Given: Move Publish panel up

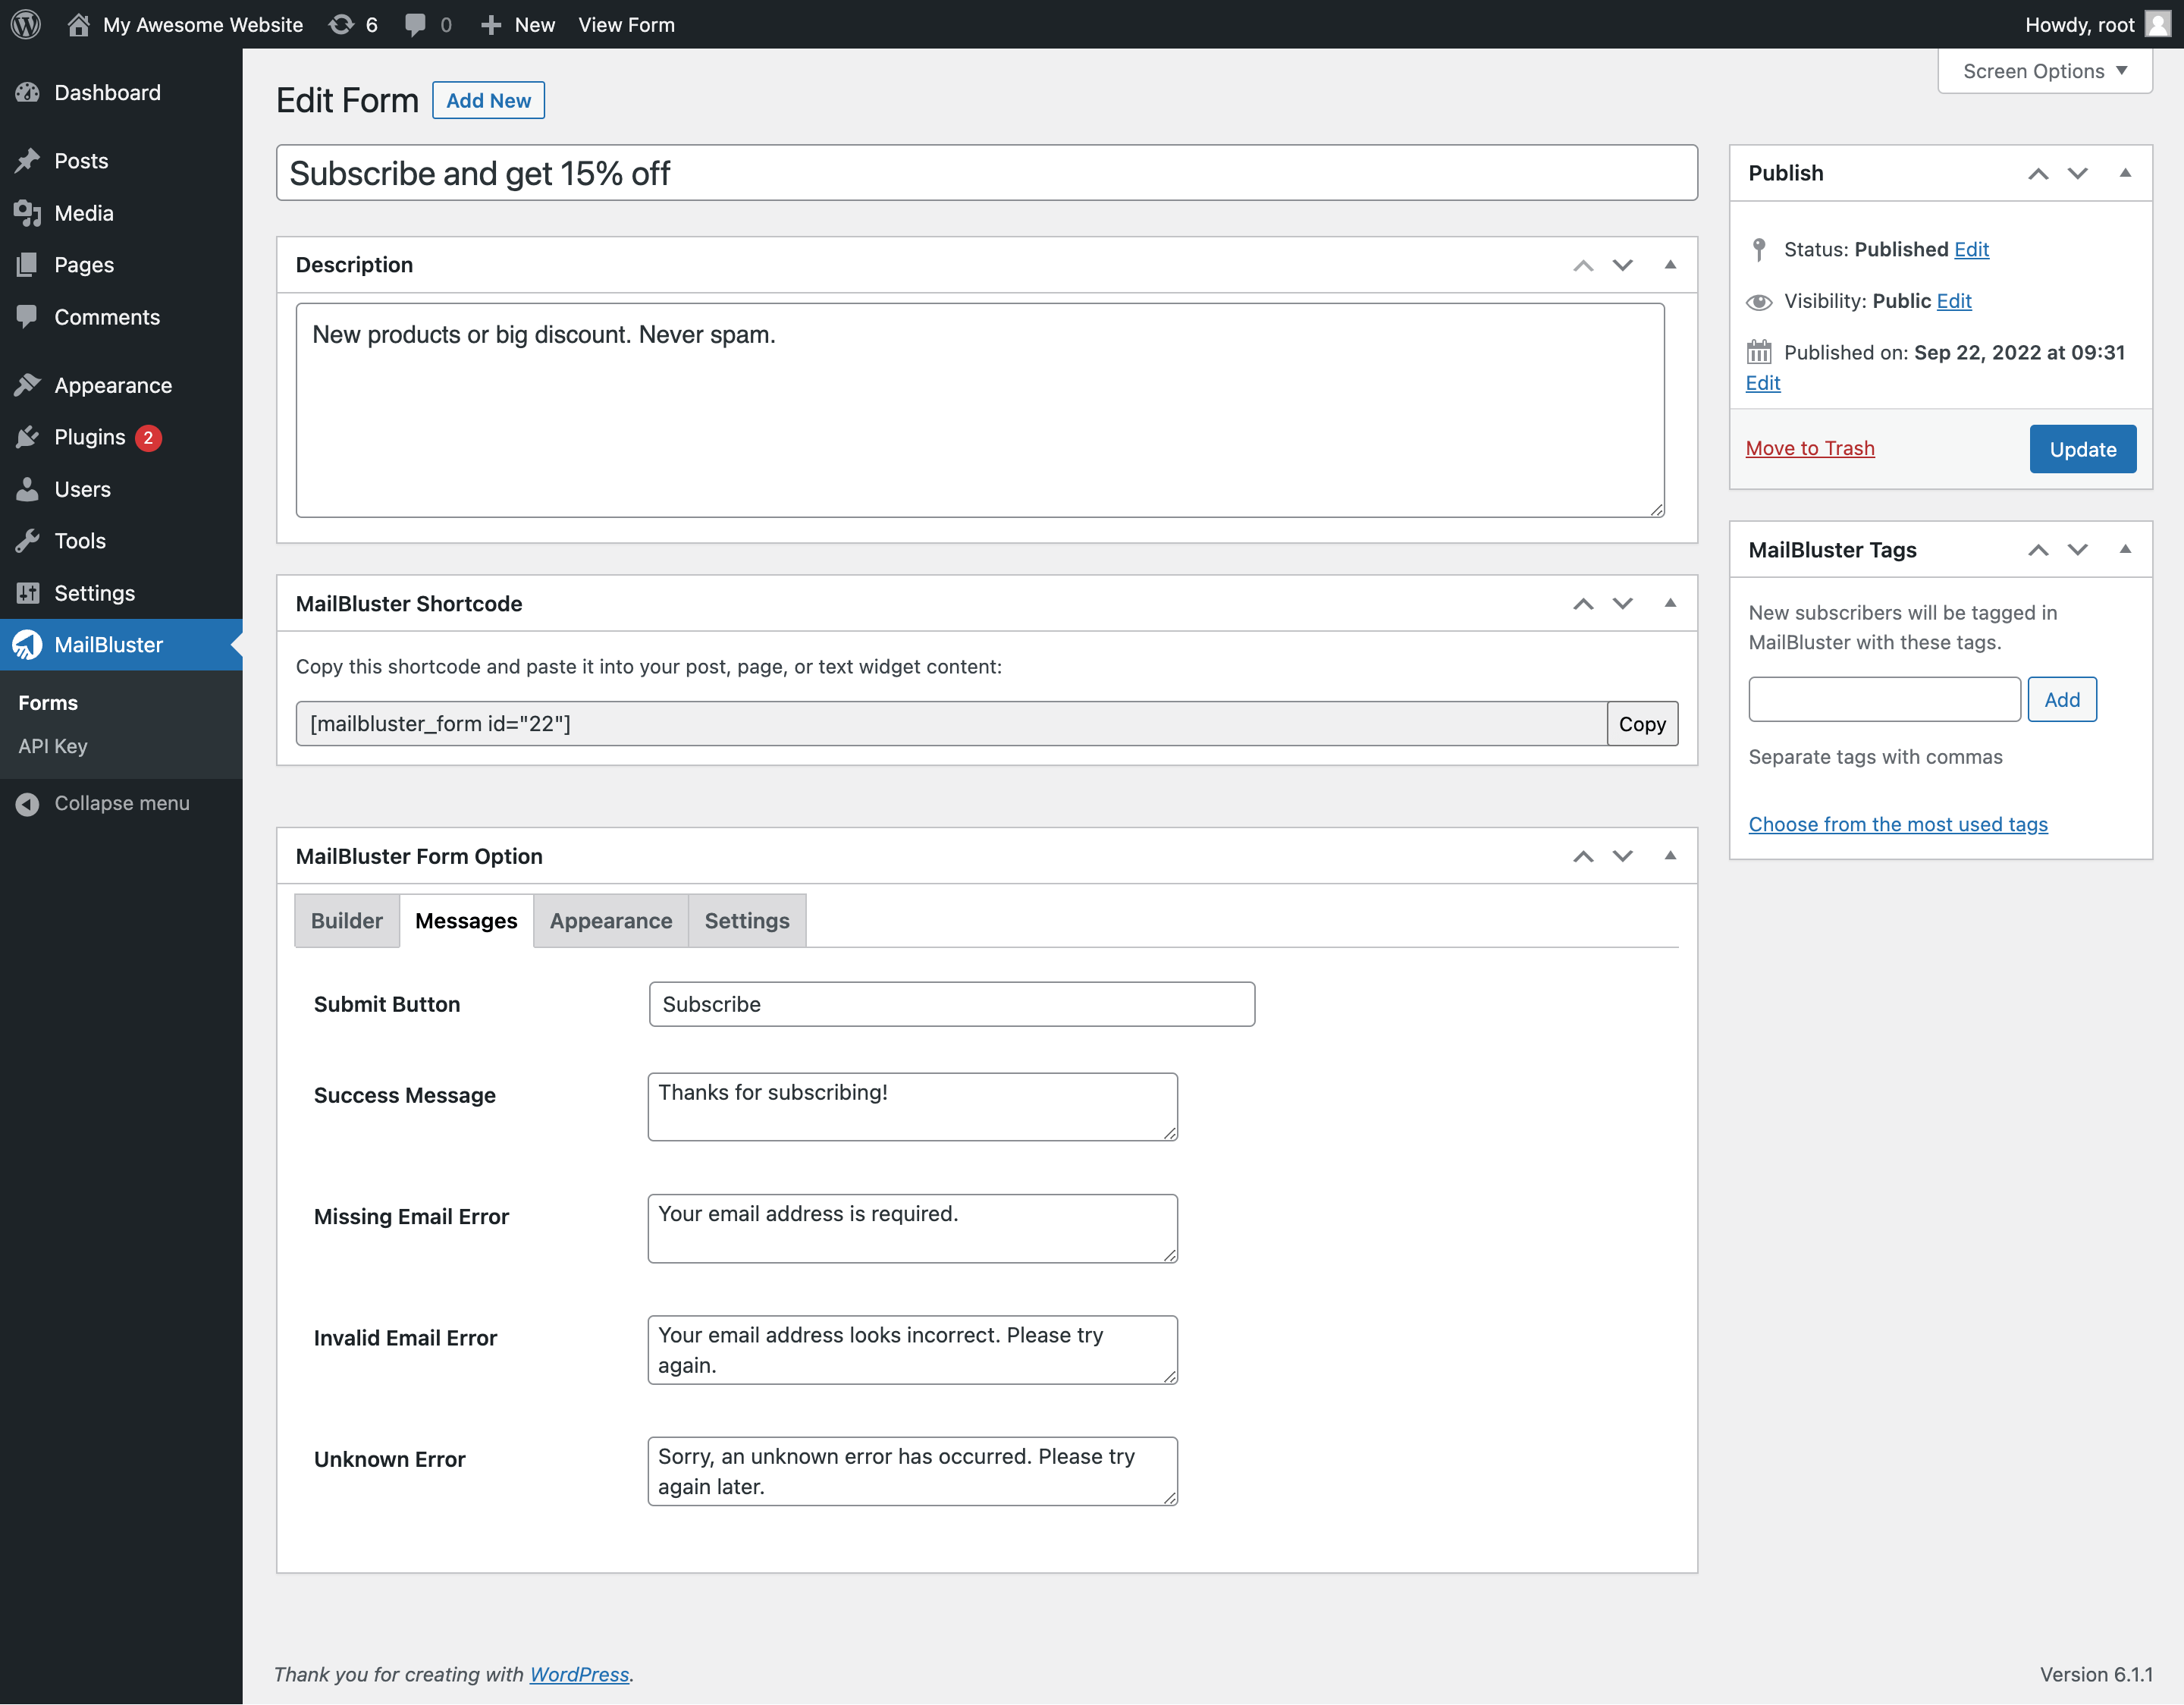Looking at the screenshot, I should (x=2038, y=174).
